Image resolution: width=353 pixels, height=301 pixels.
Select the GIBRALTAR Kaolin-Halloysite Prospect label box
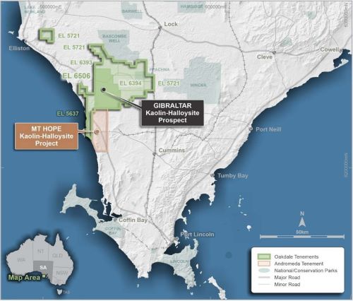click(x=172, y=113)
